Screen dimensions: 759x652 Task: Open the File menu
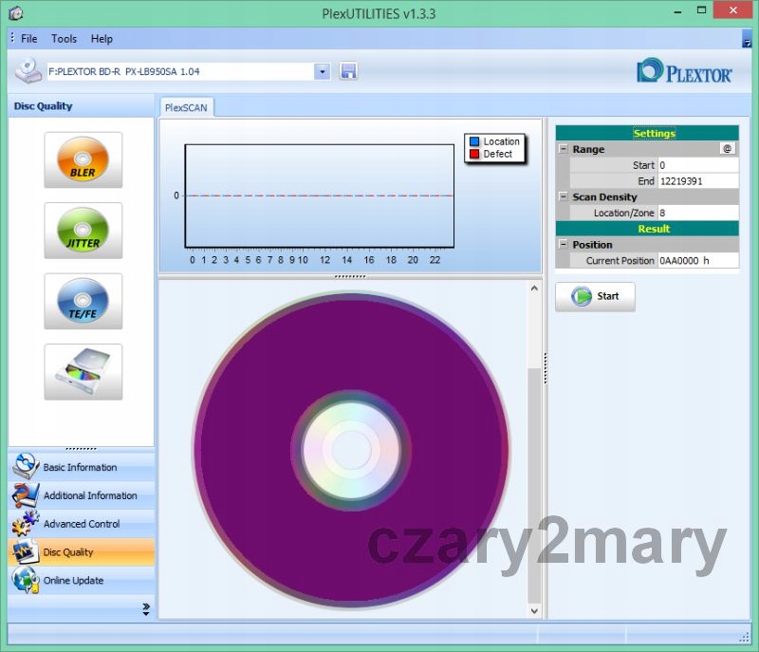pos(28,39)
